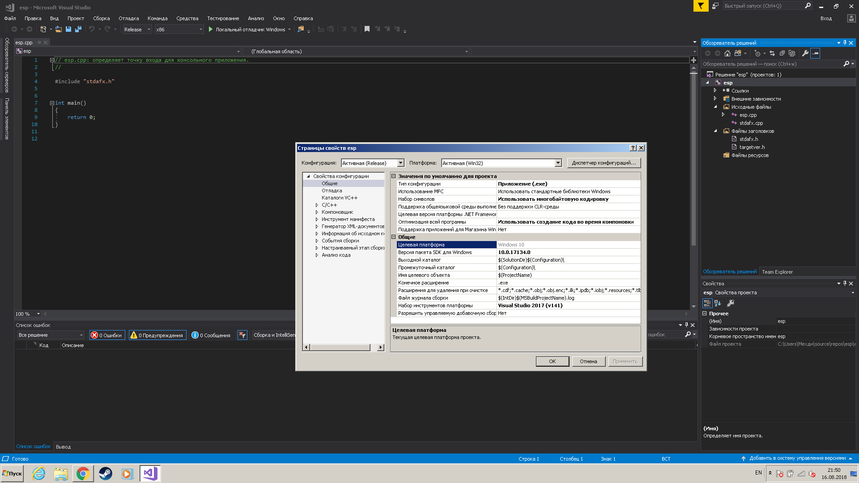Click the Отмена button in properties
Image resolution: width=859 pixels, height=483 pixels.
tap(589, 361)
